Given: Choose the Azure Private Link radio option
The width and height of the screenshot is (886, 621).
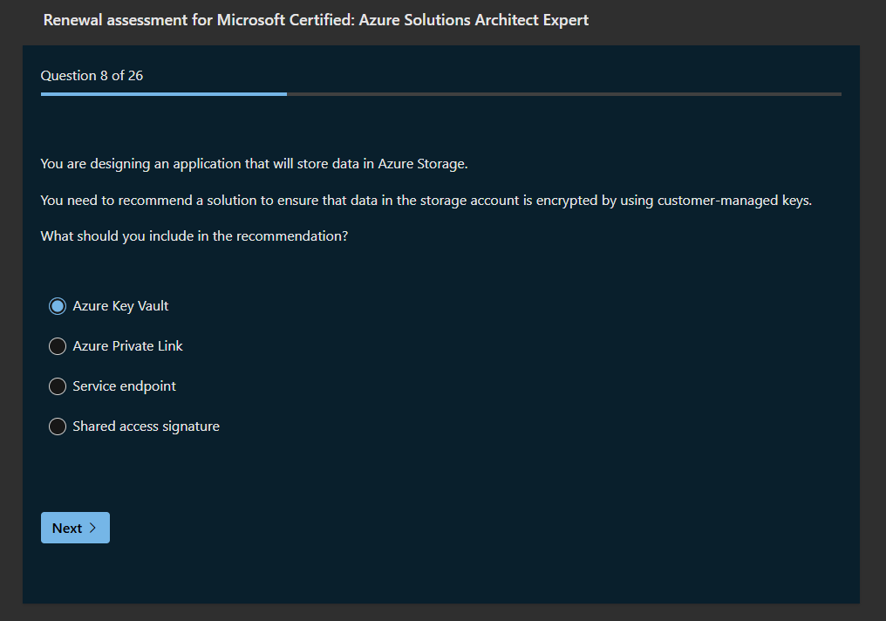Looking at the screenshot, I should [x=58, y=346].
